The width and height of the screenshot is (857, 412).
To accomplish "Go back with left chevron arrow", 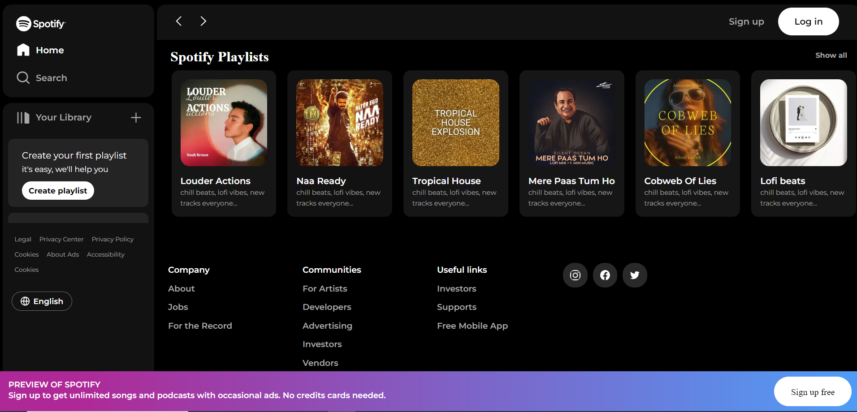I will tap(179, 21).
